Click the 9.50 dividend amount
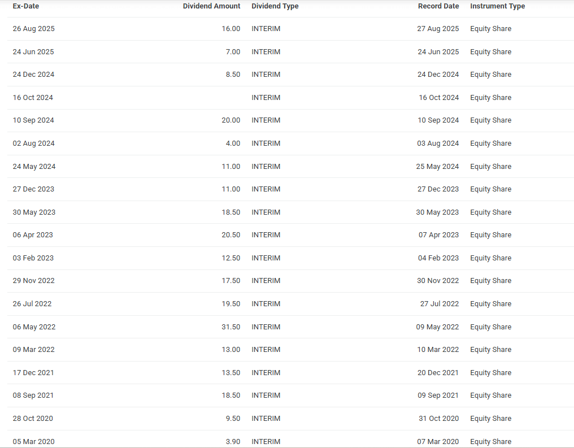Screen dimensions: 574x448 click(233, 419)
